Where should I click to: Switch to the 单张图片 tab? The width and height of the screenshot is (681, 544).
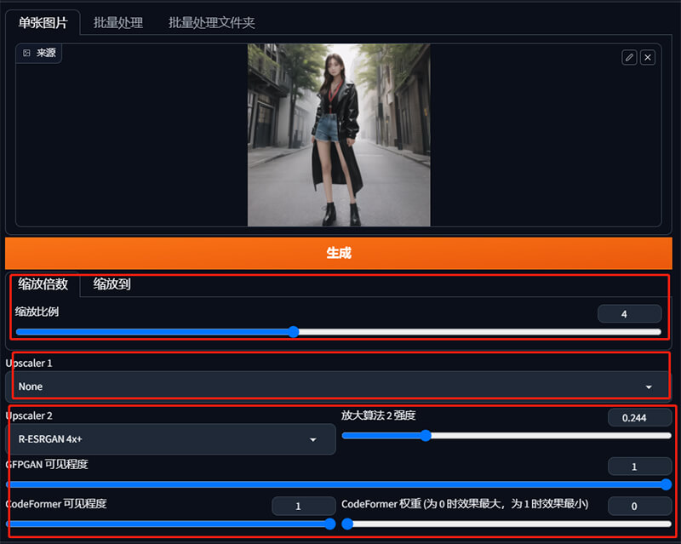click(x=43, y=23)
